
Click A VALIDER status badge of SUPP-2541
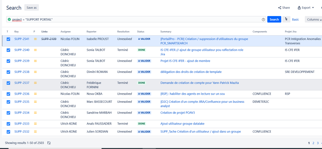pos(144,39)
